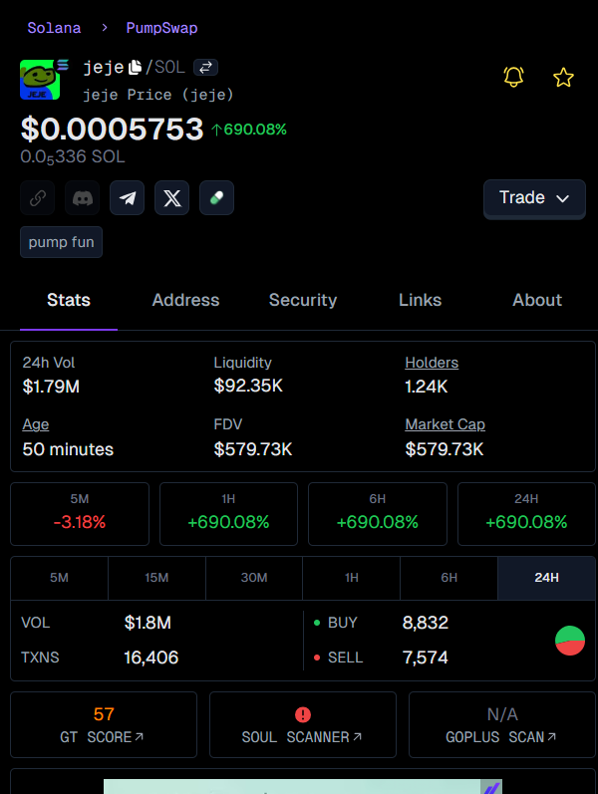This screenshot has height=794, width=598.
Task: Go to PumpSwap breadcrumb link
Action: click(161, 28)
